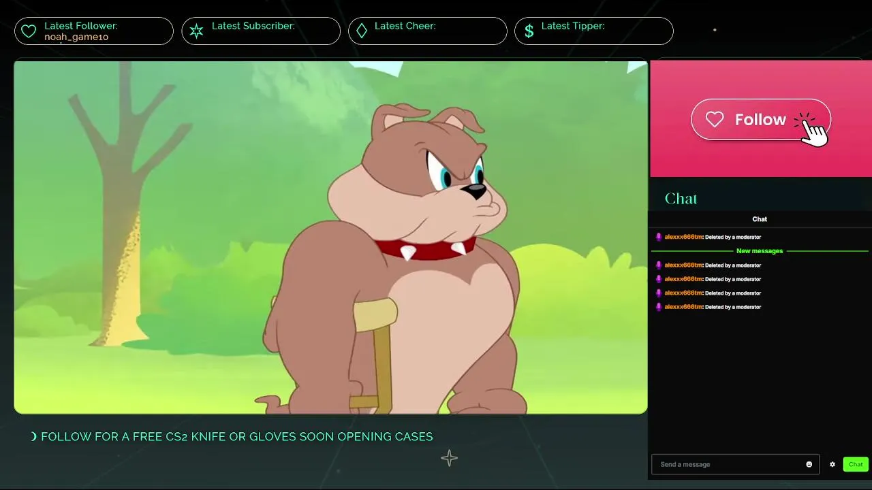Image resolution: width=872 pixels, height=490 pixels.
Task: Click the Latest Subscriber label
Action: tap(253, 26)
